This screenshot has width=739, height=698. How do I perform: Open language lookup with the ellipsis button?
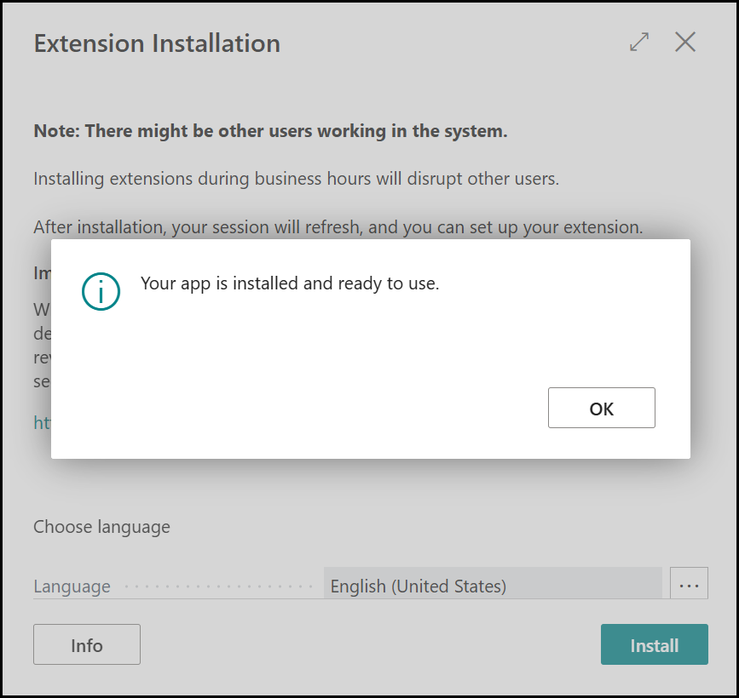(x=689, y=585)
